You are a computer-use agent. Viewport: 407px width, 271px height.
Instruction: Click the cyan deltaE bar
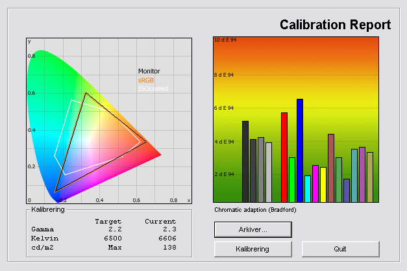pos(308,189)
